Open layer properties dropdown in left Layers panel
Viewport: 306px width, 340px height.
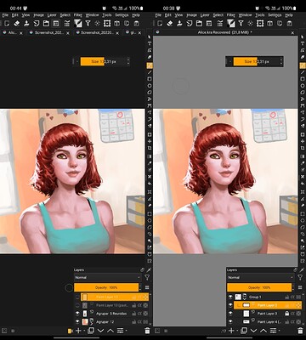[122, 331]
